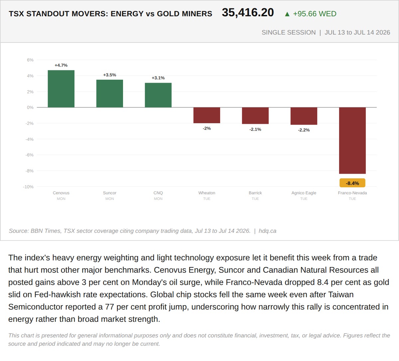Click the SINGLE SESSION label
Screen dimensions: 399x361
click(x=289, y=33)
